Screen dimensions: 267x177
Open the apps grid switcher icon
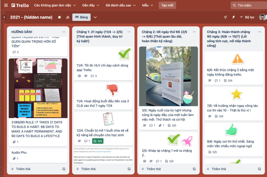pyautogui.click(x=6, y=5)
